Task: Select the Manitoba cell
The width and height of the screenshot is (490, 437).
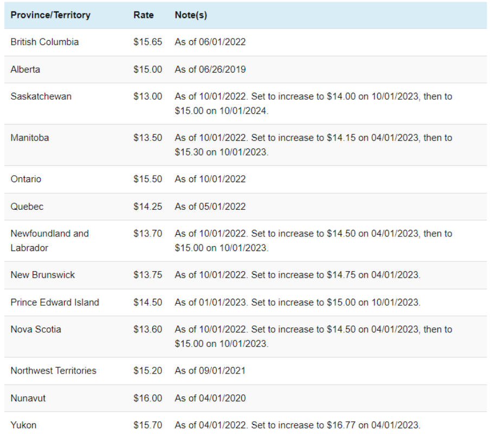Action: [x=30, y=138]
